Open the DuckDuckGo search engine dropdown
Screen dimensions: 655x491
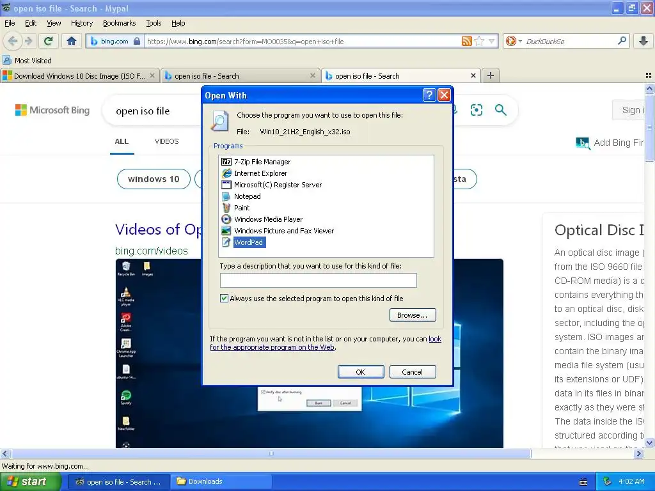(x=520, y=41)
